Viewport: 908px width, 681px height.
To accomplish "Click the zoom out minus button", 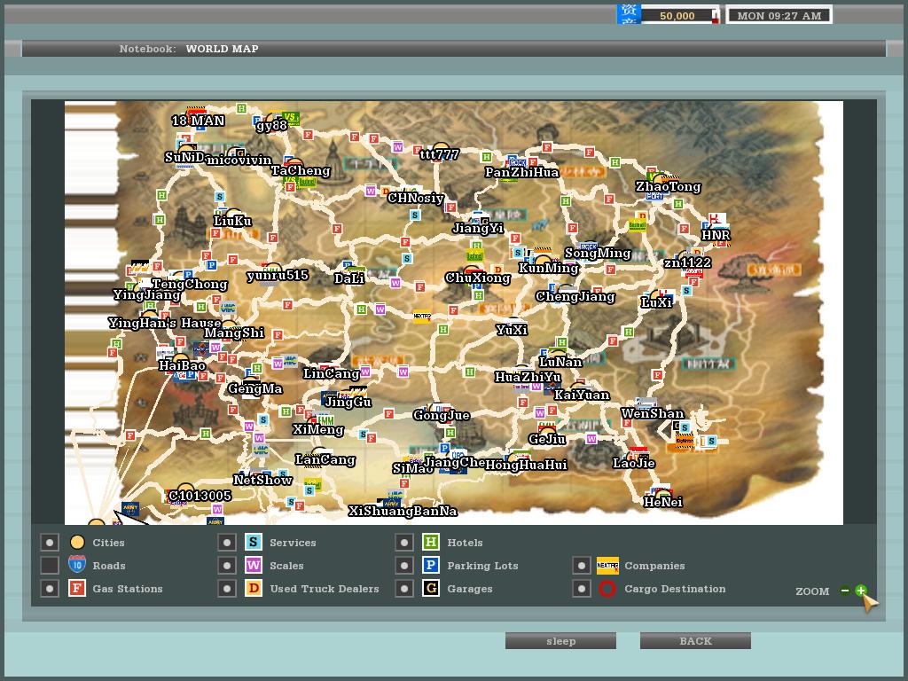I will (x=845, y=591).
